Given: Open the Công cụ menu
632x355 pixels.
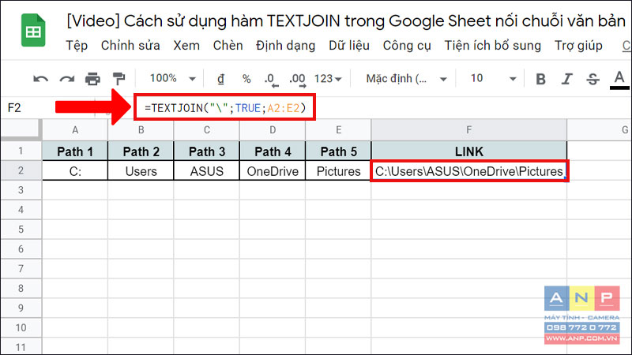Looking at the screenshot, I should tap(407, 46).
